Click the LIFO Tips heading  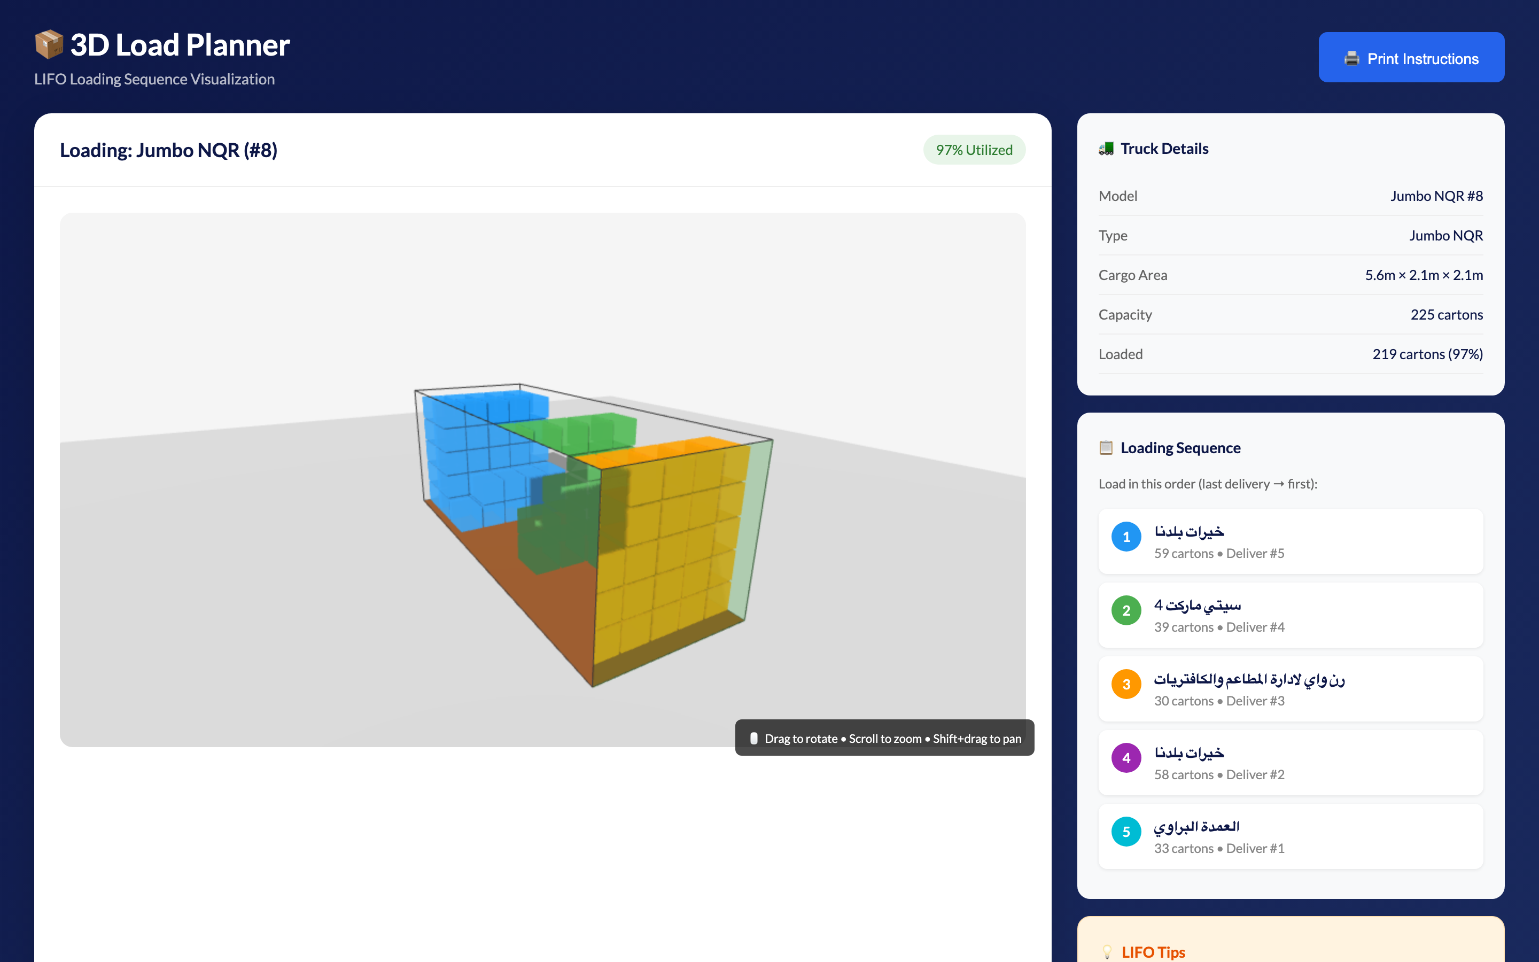(x=1153, y=952)
